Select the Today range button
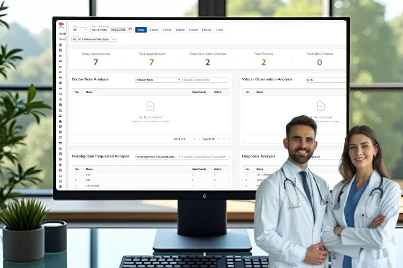The height and width of the screenshot is (268, 403). [x=141, y=30]
